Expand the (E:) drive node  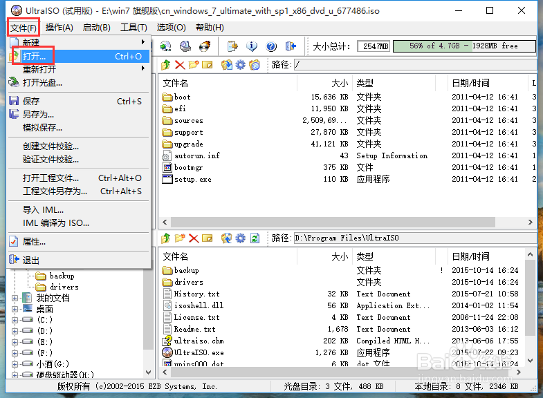(15, 342)
